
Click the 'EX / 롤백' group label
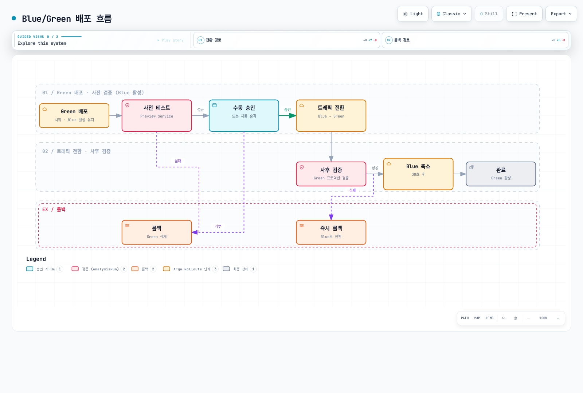(54, 210)
